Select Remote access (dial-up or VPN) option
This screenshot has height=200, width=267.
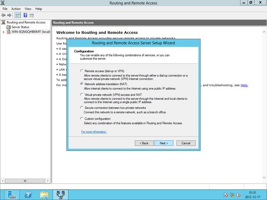coord(82,71)
